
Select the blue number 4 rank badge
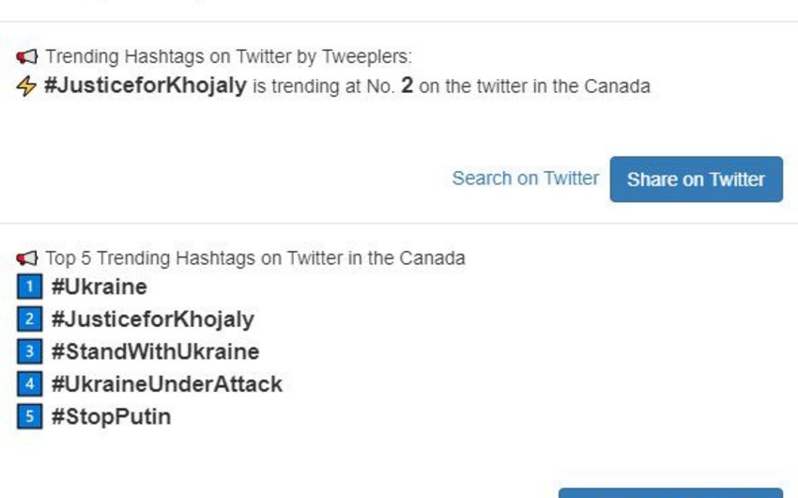click(x=30, y=383)
